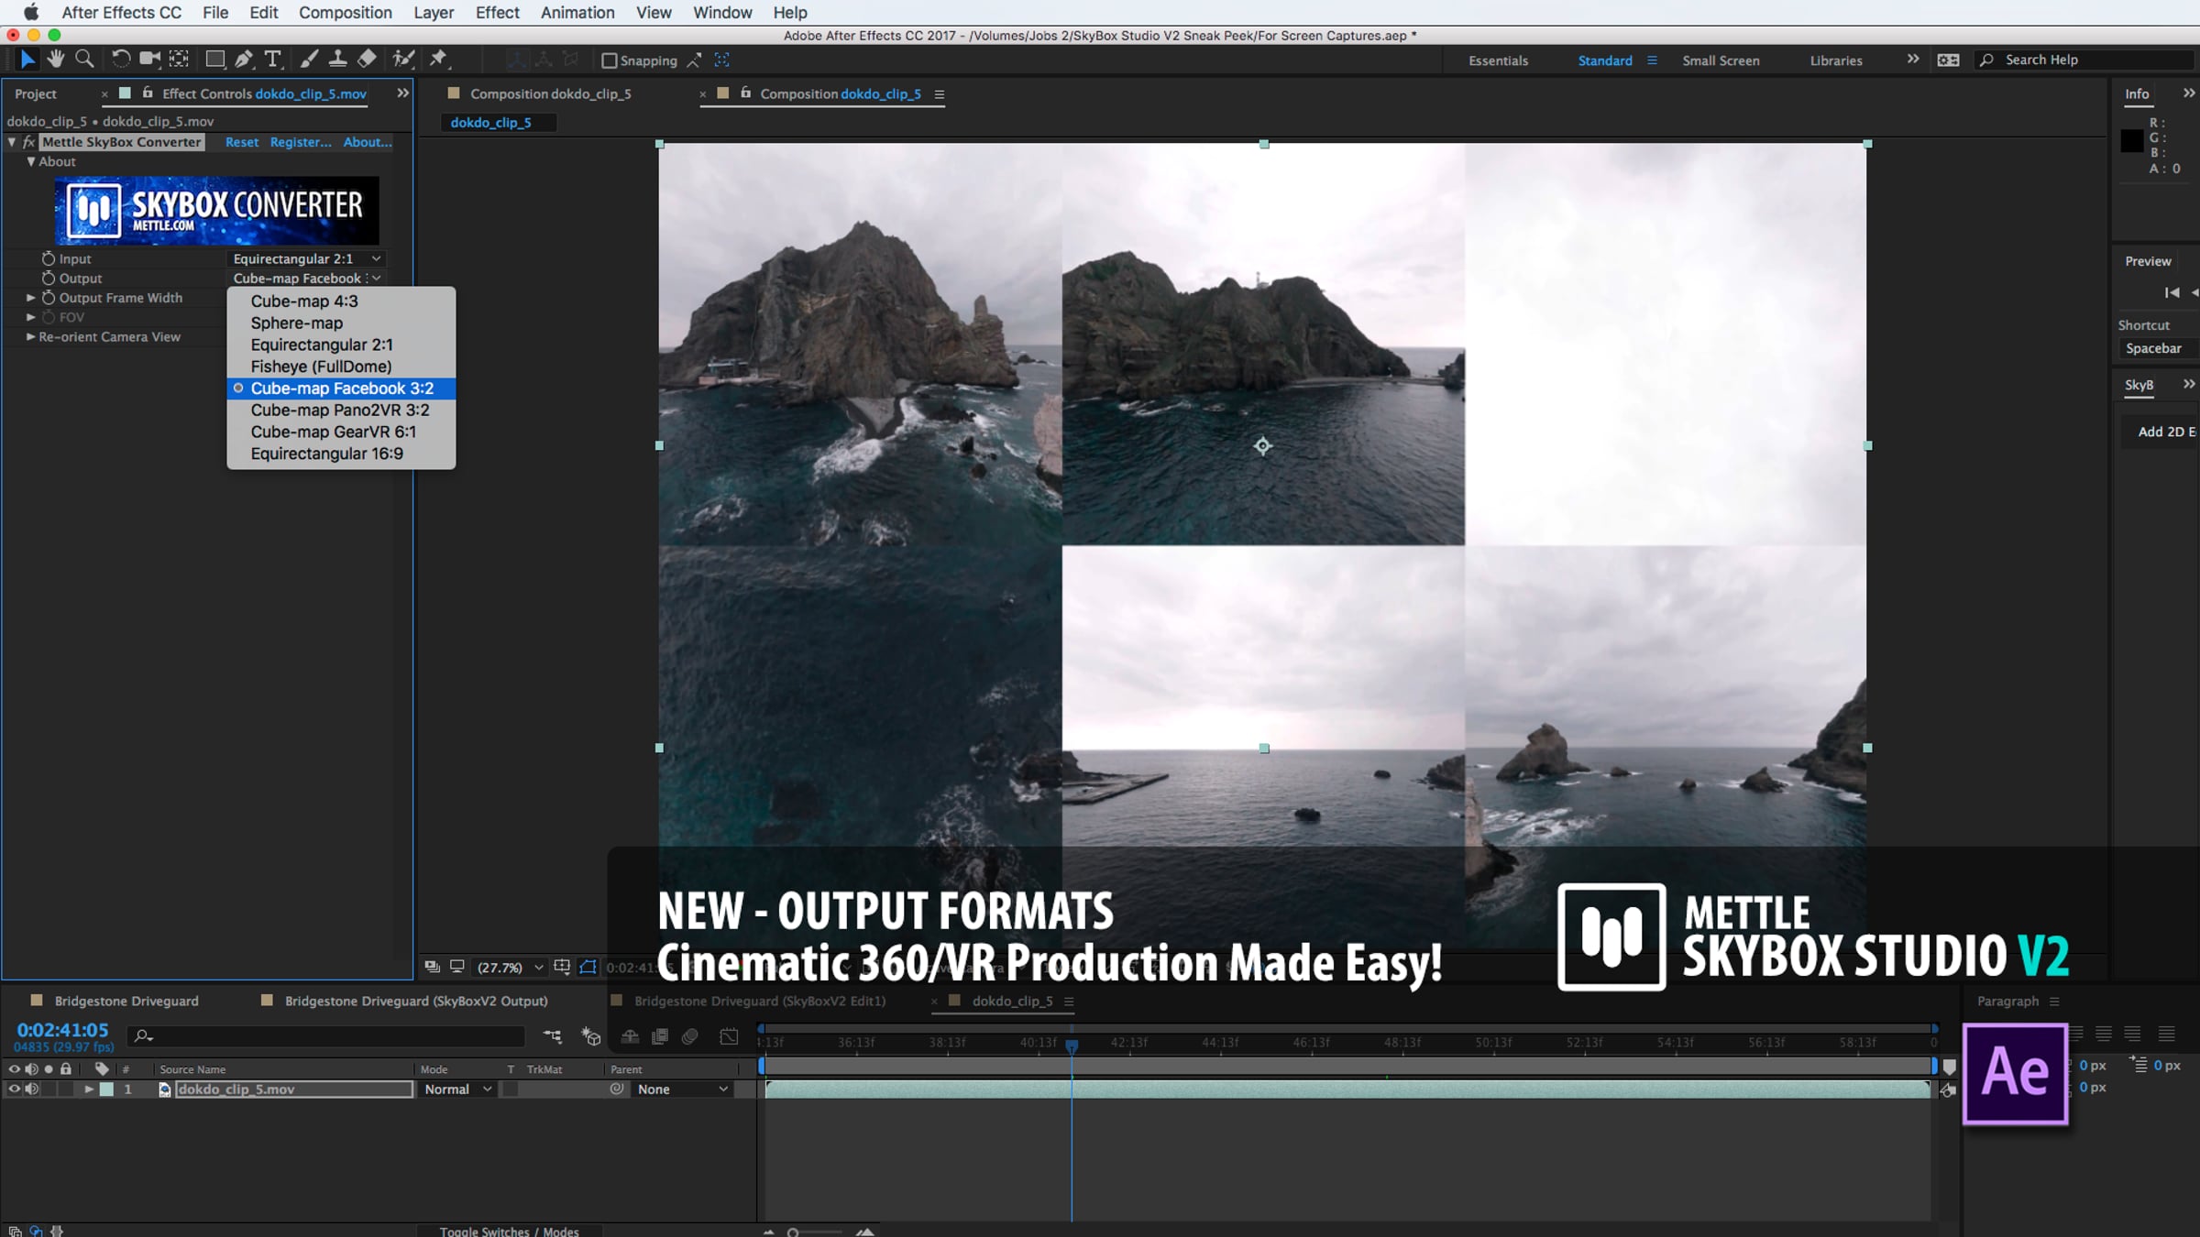
Task: Toggle the Composition viewer panel lock
Action: tap(745, 93)
